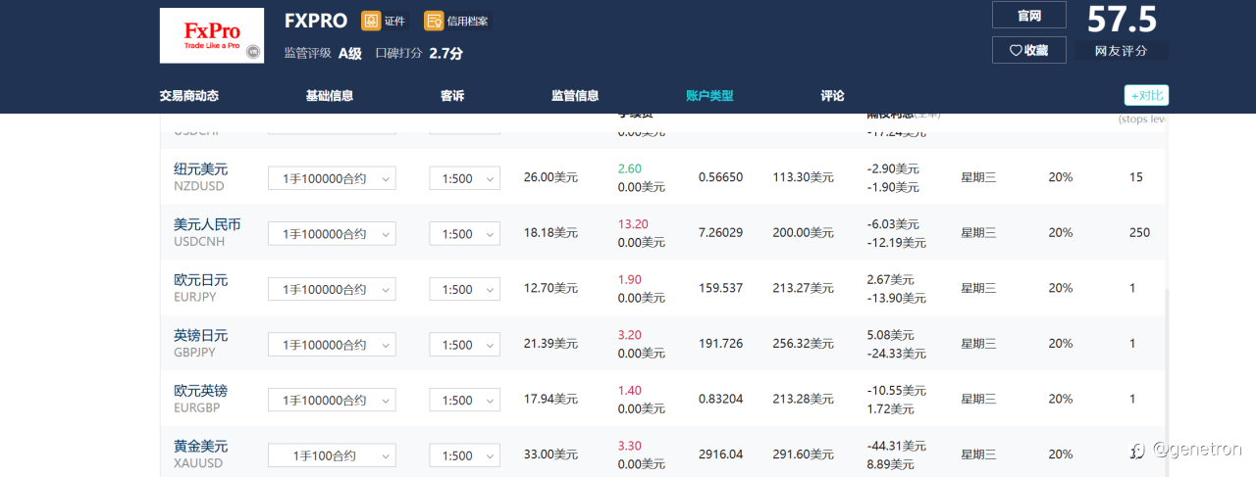The image size is (1256, 477).
Task: Click the 官网 official site button
Action: click(x=1028, y=16)
